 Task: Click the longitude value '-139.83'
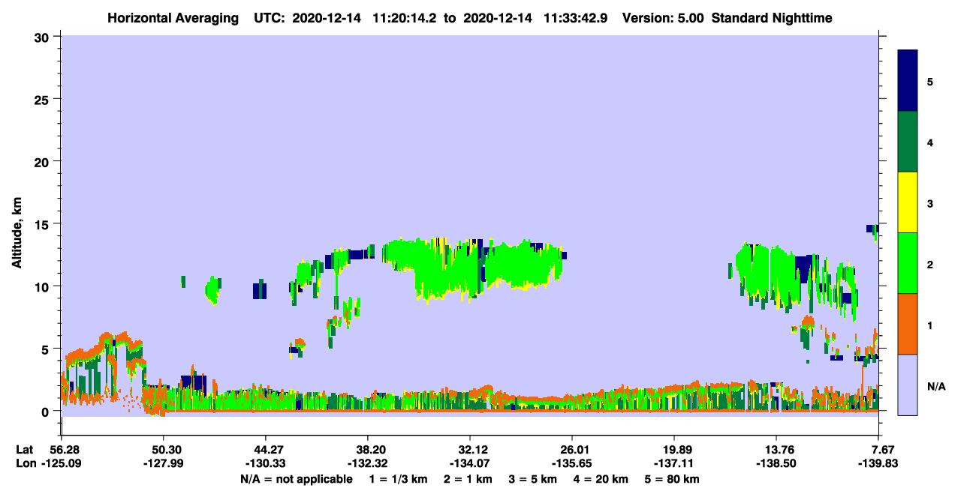tap(879, 463)
